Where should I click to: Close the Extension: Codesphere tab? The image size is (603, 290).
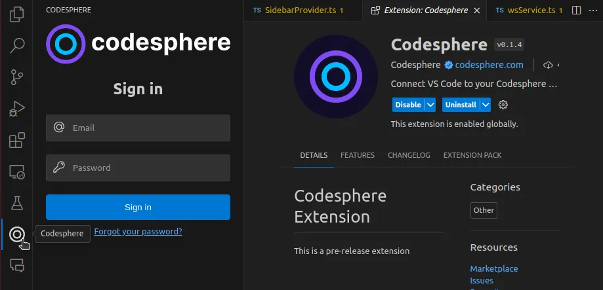pyautogui.click(x=477, y=10)
